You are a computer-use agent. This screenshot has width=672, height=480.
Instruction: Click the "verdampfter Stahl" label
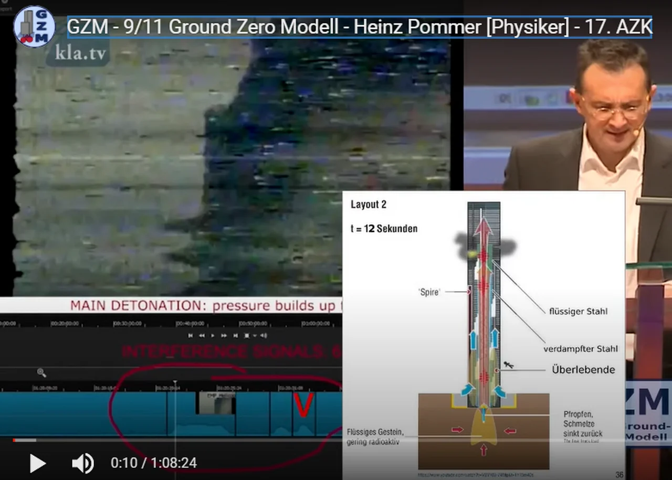coord(581,349)
